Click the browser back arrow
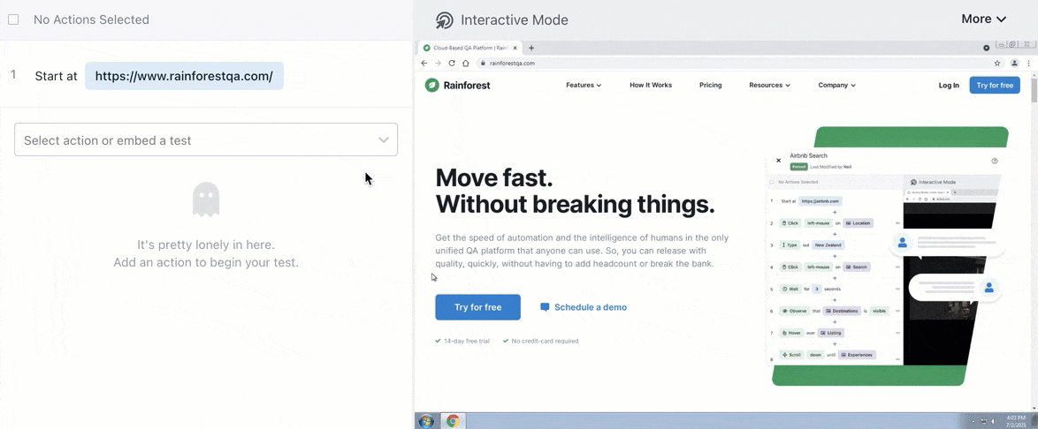The height and width of the screenshot is (429, 1038). point(424,64)
